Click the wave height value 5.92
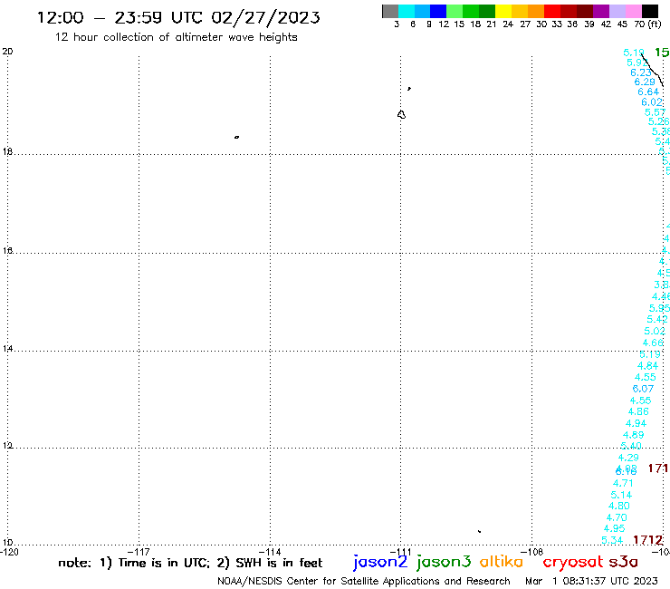The width and height of the screenshot is (670, 589). (x=637, y=63)
